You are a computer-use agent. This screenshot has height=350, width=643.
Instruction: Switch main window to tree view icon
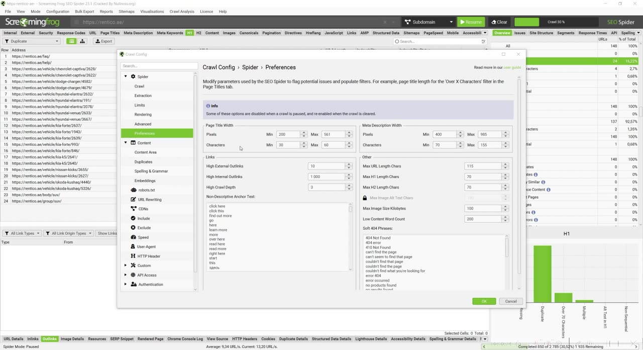click(82, 41)
